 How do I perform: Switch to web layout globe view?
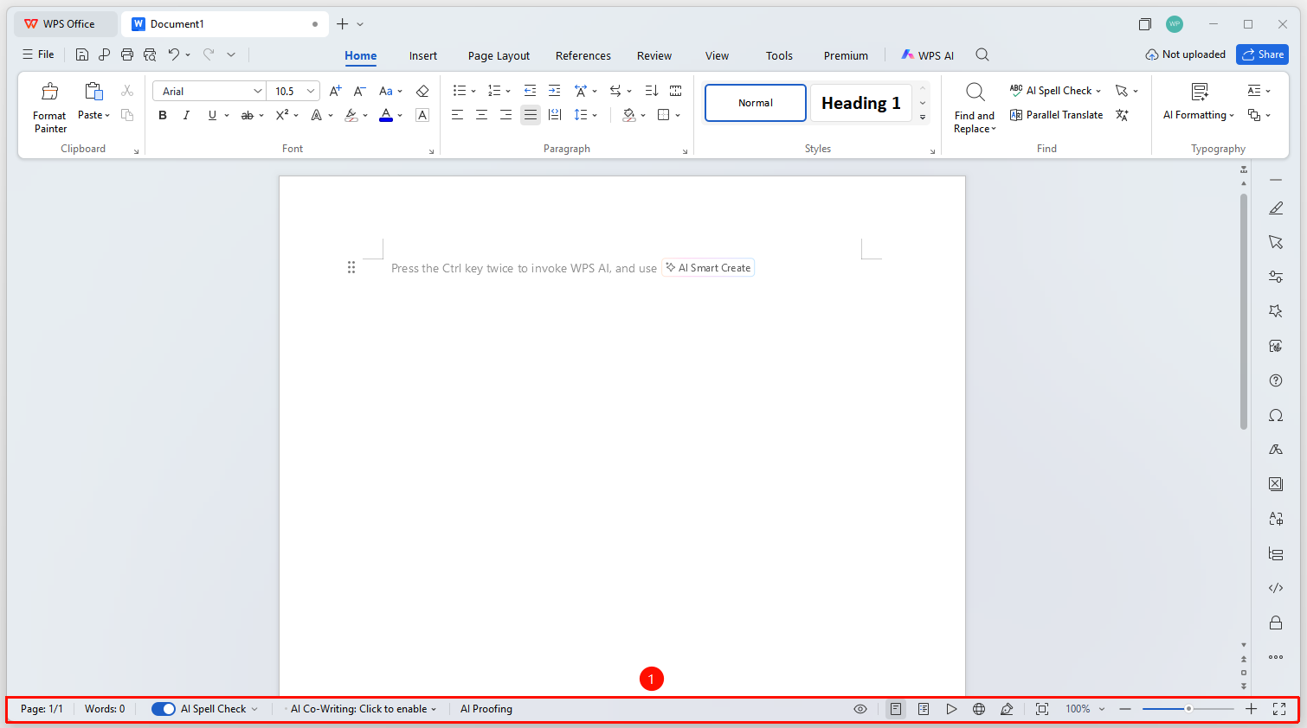pyautogui.click(x=979, y=709)
